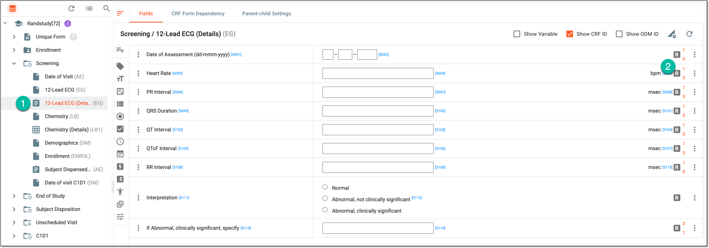Open the CRF Form Dependency tab
The width and height of the screenshot is (709, 248).
198,14
